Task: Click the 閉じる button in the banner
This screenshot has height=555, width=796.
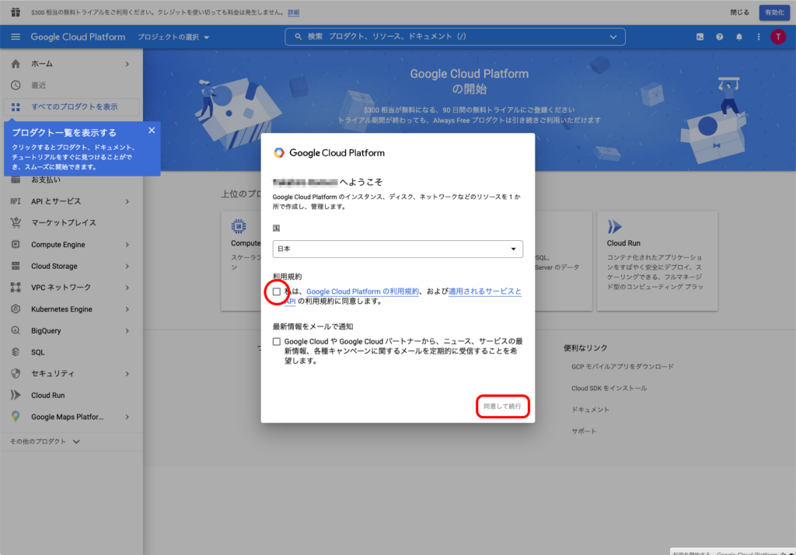Action: tap(740, 12)
